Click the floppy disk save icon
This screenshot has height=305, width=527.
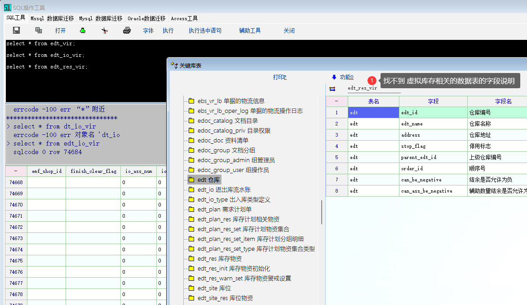pos(17,30)
